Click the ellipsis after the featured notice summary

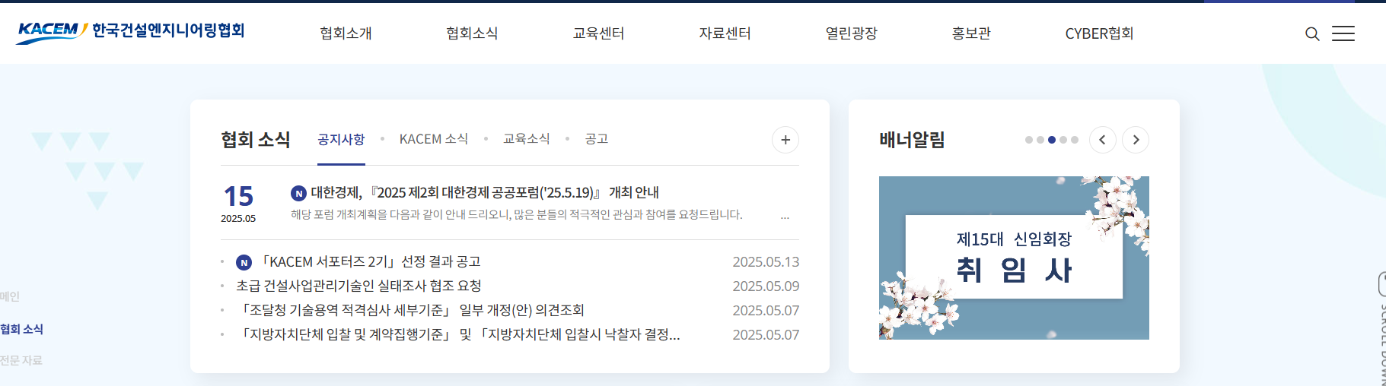click(x=785, y=217)
